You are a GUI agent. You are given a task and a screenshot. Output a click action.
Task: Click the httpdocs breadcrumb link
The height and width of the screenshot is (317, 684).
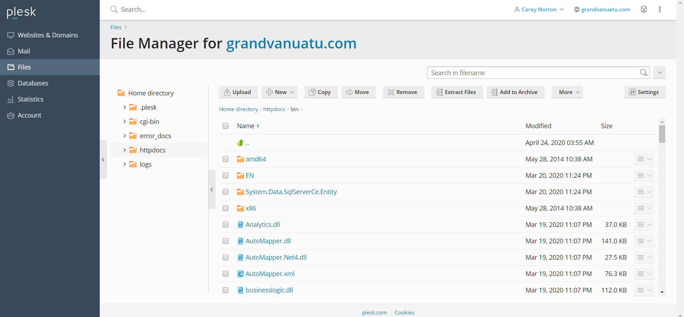(274, 109)
